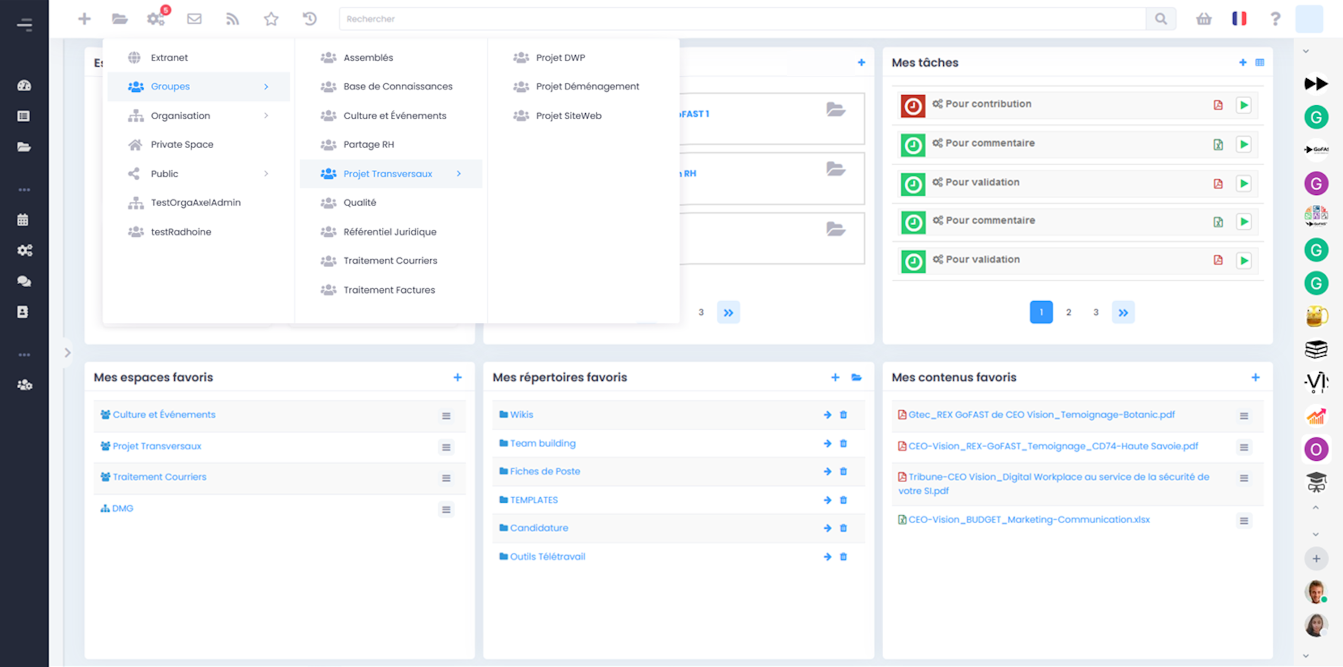Click the Rechercher search input field

click(740, 19)
